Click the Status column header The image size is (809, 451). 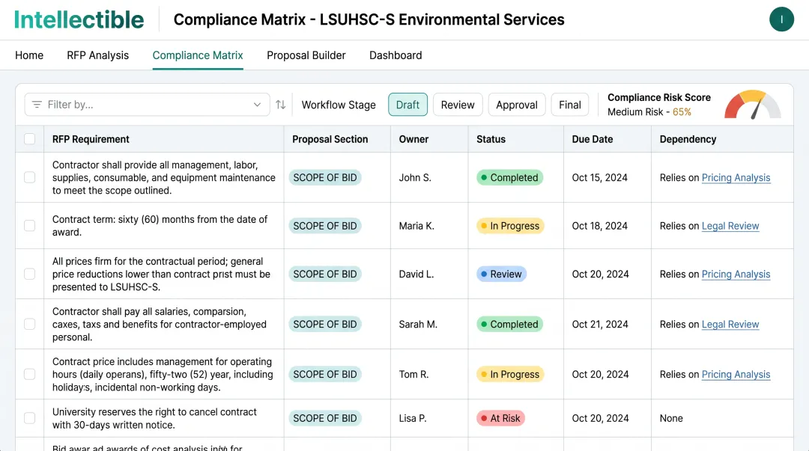point(491,139)
